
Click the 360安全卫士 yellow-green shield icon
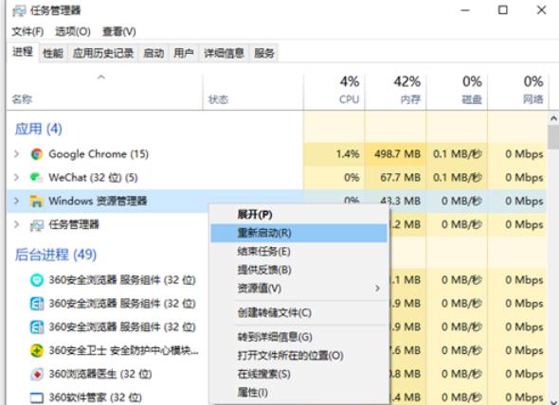[37, 350]
